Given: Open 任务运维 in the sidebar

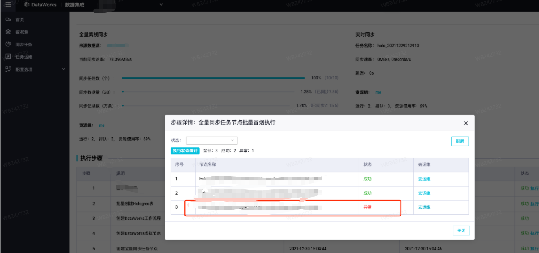Looking at the screenshot, I should coord(24,57).
